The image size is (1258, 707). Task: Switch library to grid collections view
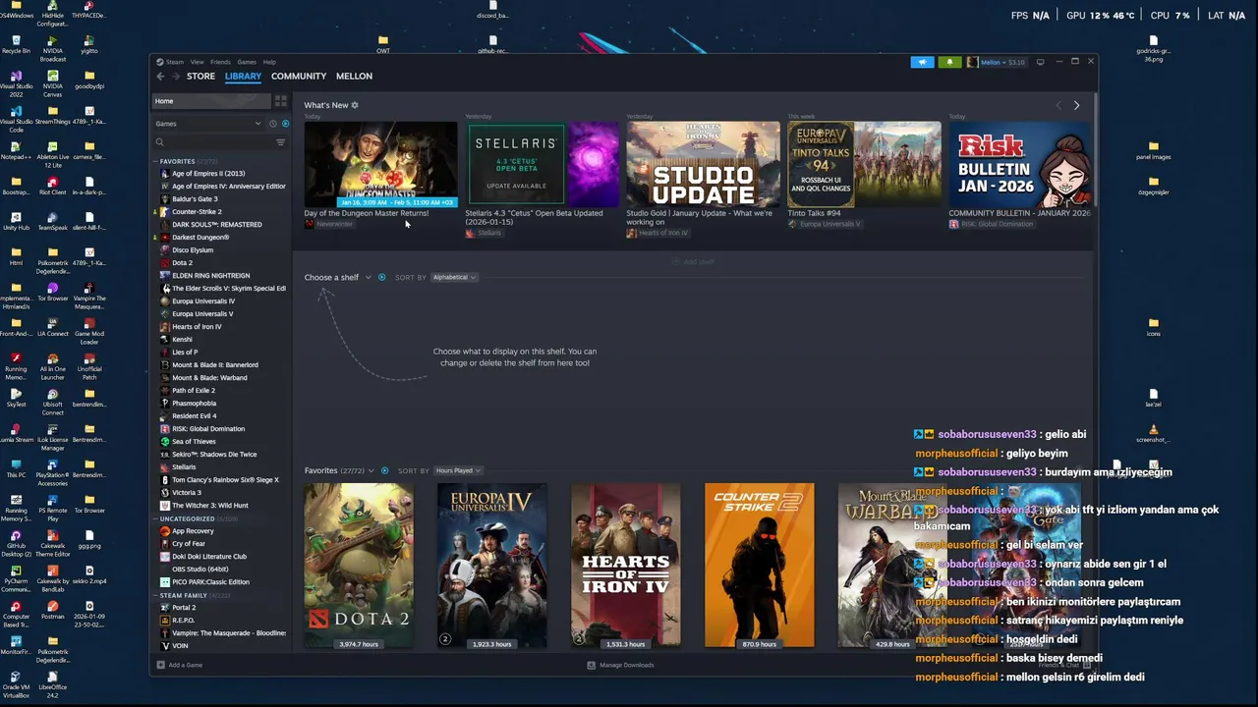[x=281, y=100]
